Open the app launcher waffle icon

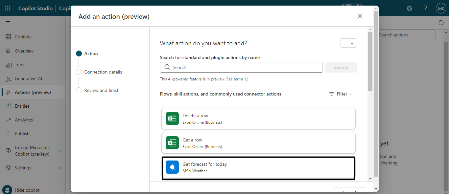[x=8, y=8]
